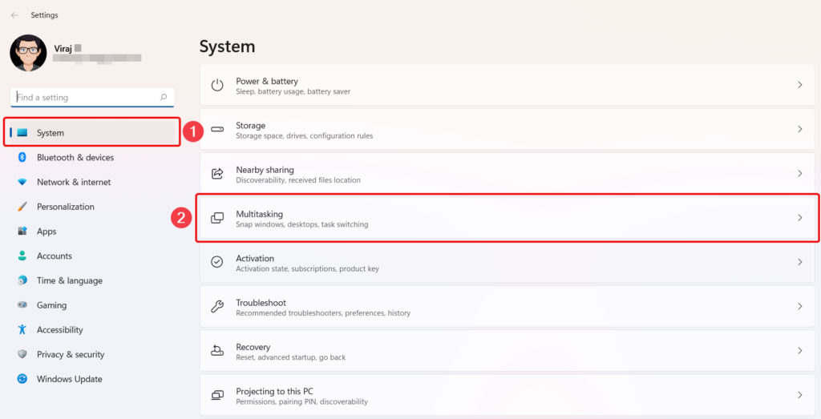
Task: Click the Personalization paintbrush icon
Action: click(x=22, y=207)
